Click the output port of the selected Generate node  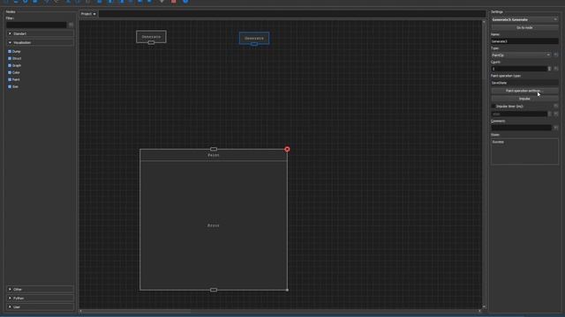coord(254,44)
